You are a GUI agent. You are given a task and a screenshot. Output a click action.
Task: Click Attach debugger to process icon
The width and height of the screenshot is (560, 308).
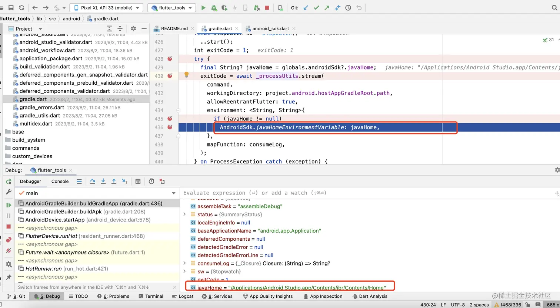[x=257, y=7]
